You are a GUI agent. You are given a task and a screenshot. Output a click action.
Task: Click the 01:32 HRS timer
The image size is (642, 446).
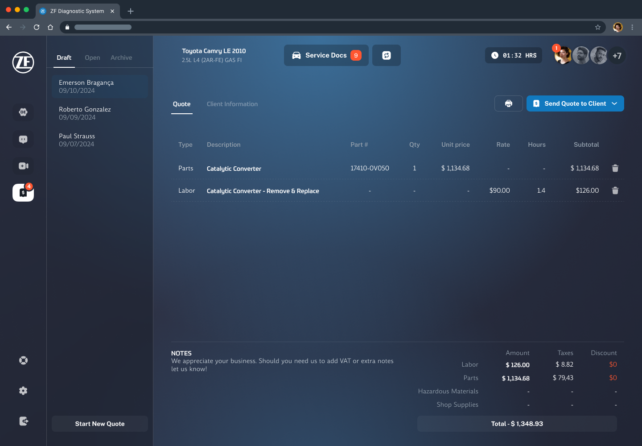[514, 55]
